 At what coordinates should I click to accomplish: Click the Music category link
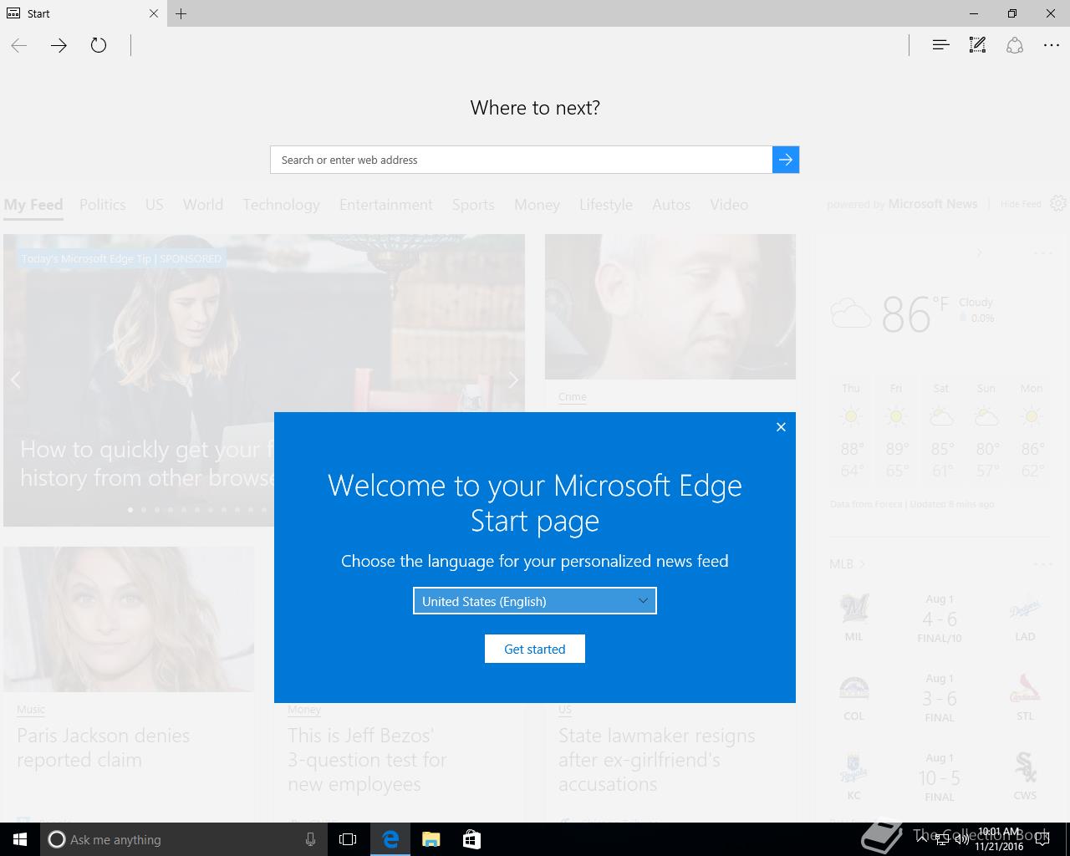click(x=31, y=710)
